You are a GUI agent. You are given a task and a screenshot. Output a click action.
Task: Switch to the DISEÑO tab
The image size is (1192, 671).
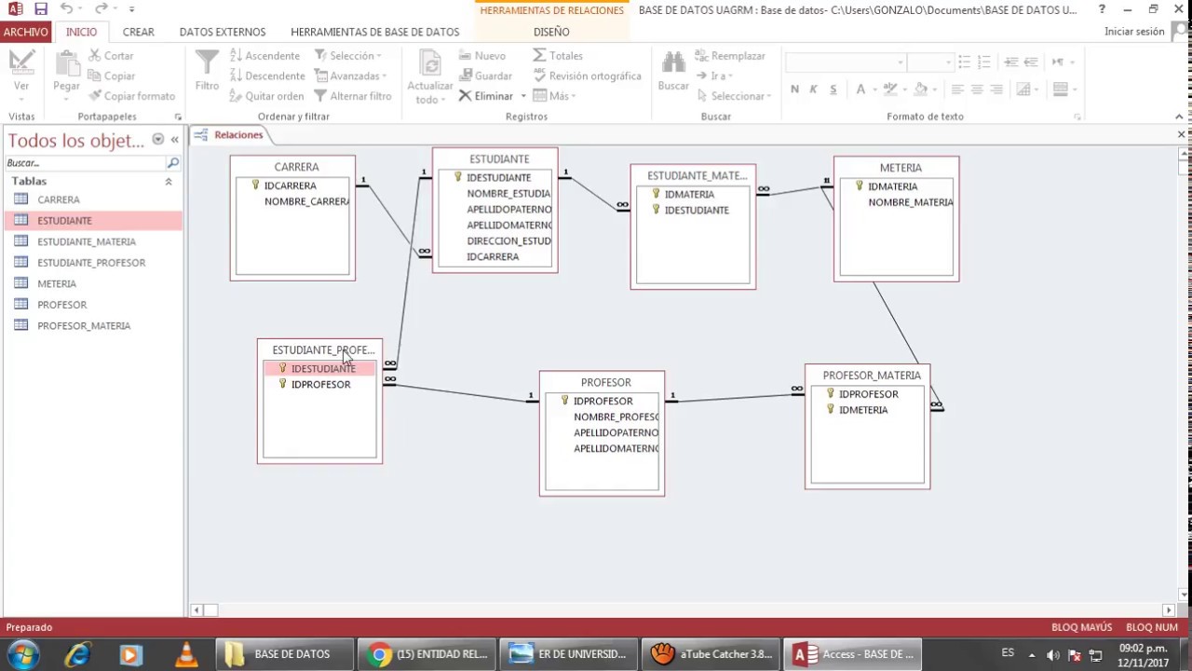(551, 32)
